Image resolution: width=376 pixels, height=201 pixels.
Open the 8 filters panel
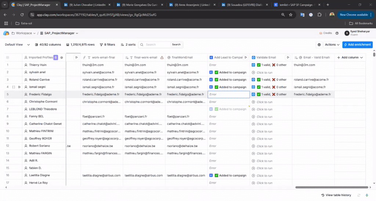[107, 45]
